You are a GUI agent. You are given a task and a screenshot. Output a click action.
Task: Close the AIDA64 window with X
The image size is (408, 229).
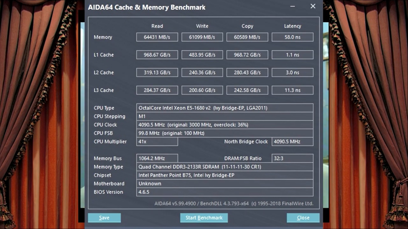[x=313, y=6]
